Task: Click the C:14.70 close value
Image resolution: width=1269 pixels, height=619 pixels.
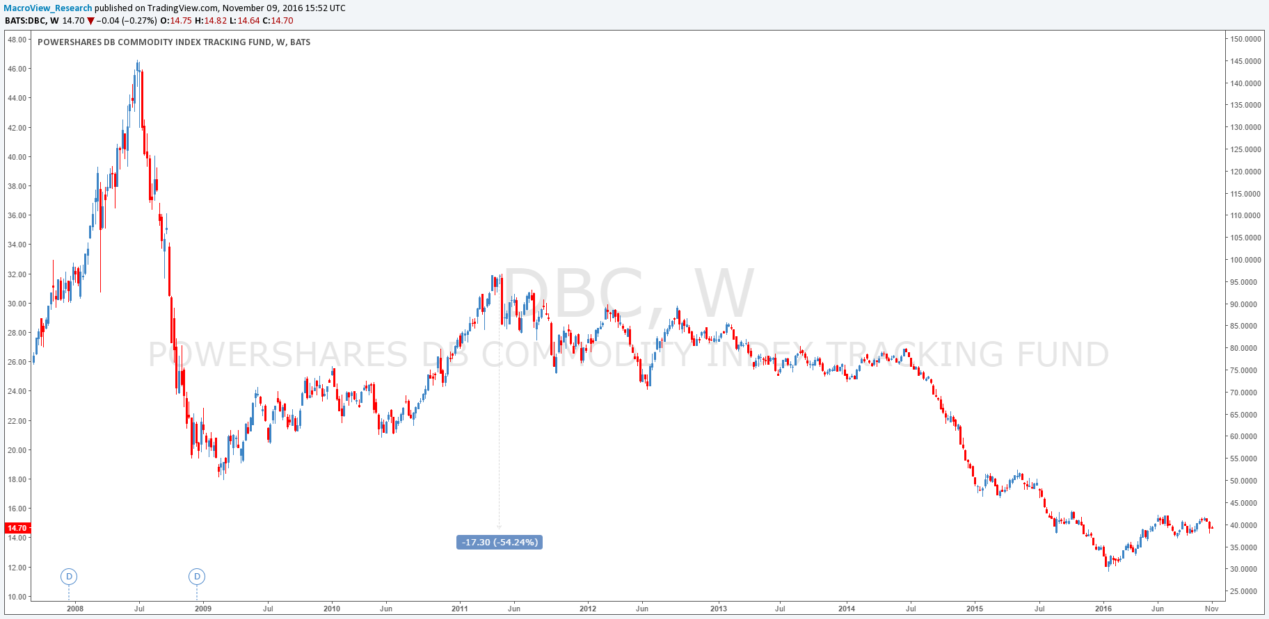Action: point(278,21)
